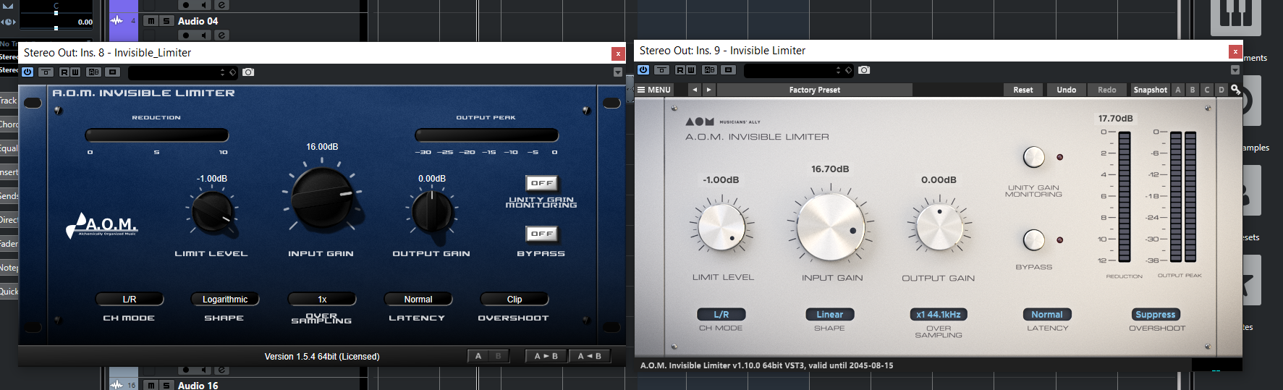Image resolution: width=1283 pixels, height=390 pixels.
Task: Activate the Ins. 8 plugin power button
Action: [x=27, y=72]
